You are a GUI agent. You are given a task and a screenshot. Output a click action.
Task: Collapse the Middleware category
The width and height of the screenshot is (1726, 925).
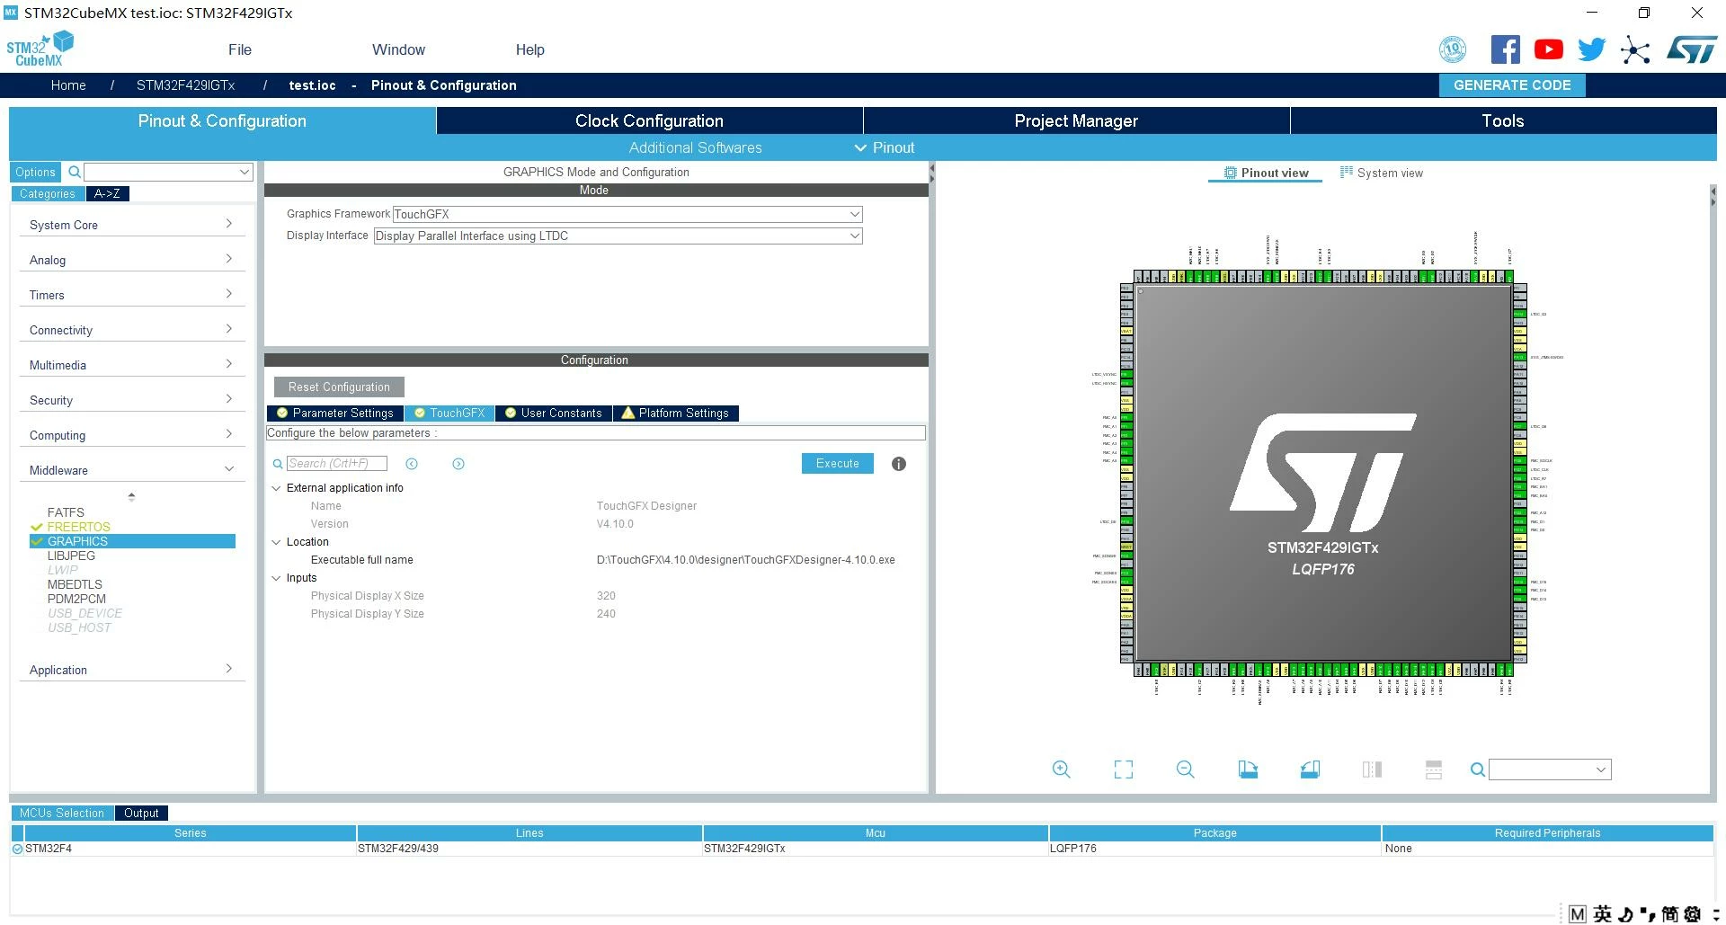(131, 470)
